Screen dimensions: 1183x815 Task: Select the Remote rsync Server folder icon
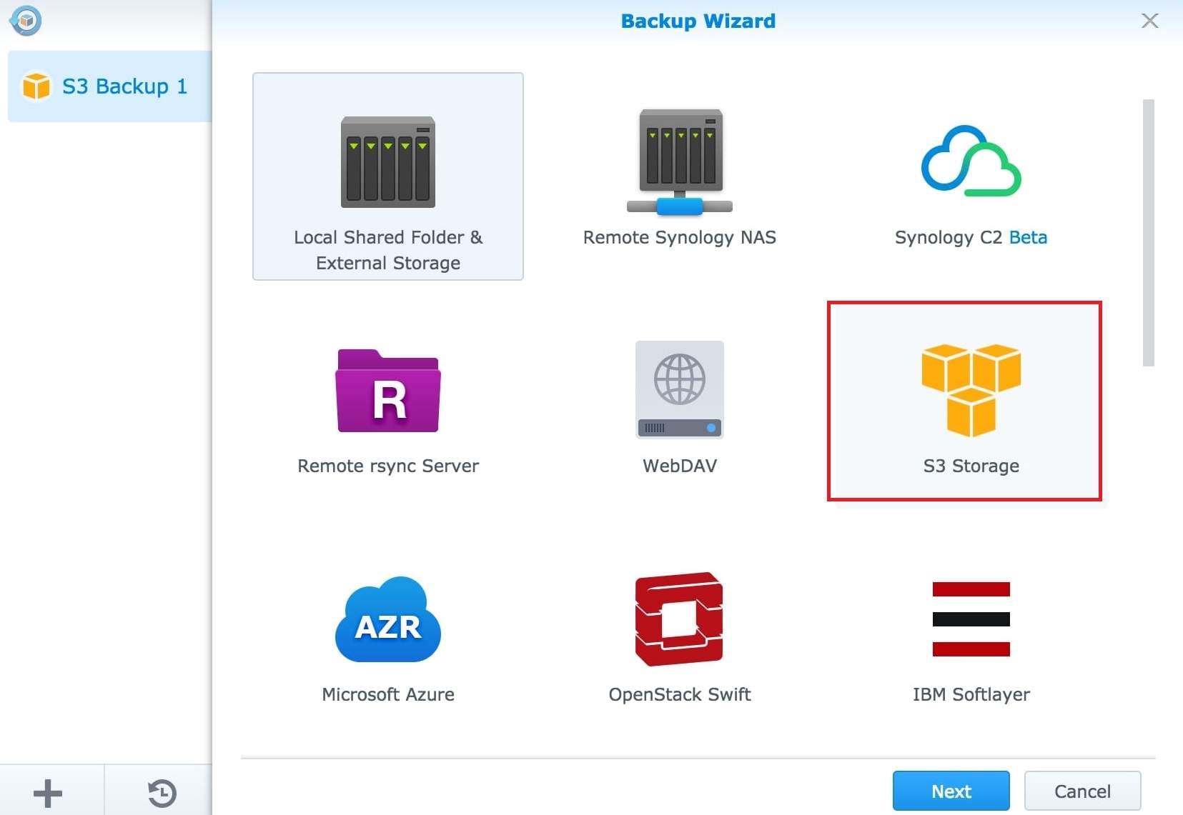(387, 391)
